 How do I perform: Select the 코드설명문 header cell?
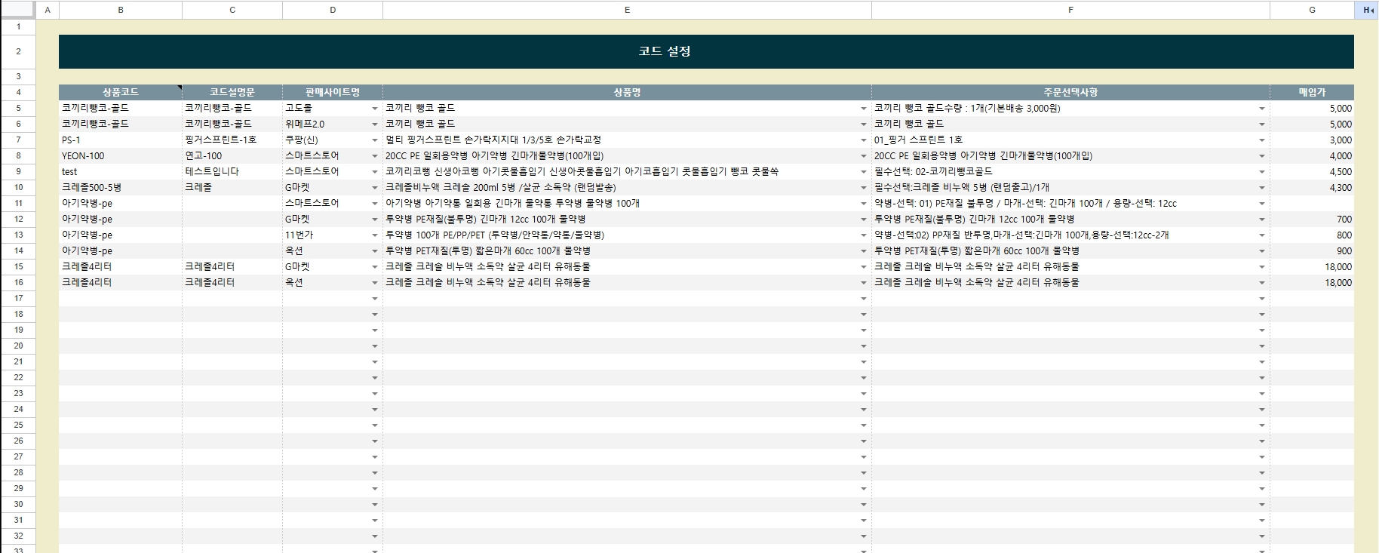point(232,92)
